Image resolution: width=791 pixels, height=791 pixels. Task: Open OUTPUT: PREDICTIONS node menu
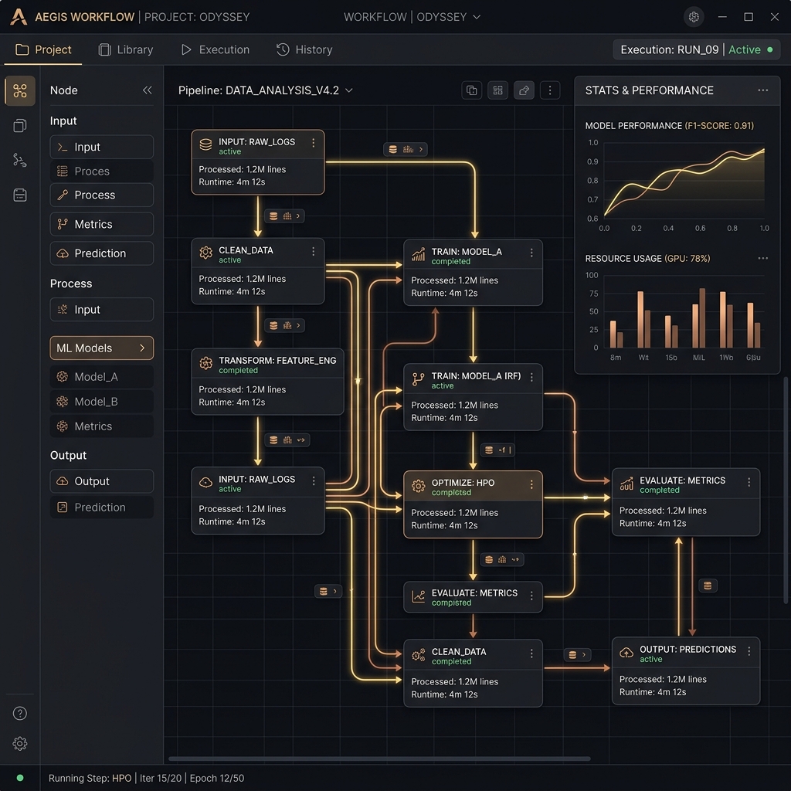coord(749,651)
